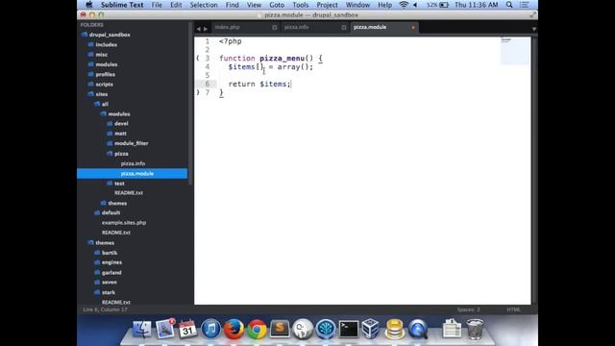Close the pizza.info tab
Viewport: 615px width, 346px height.
click(344, 28)
